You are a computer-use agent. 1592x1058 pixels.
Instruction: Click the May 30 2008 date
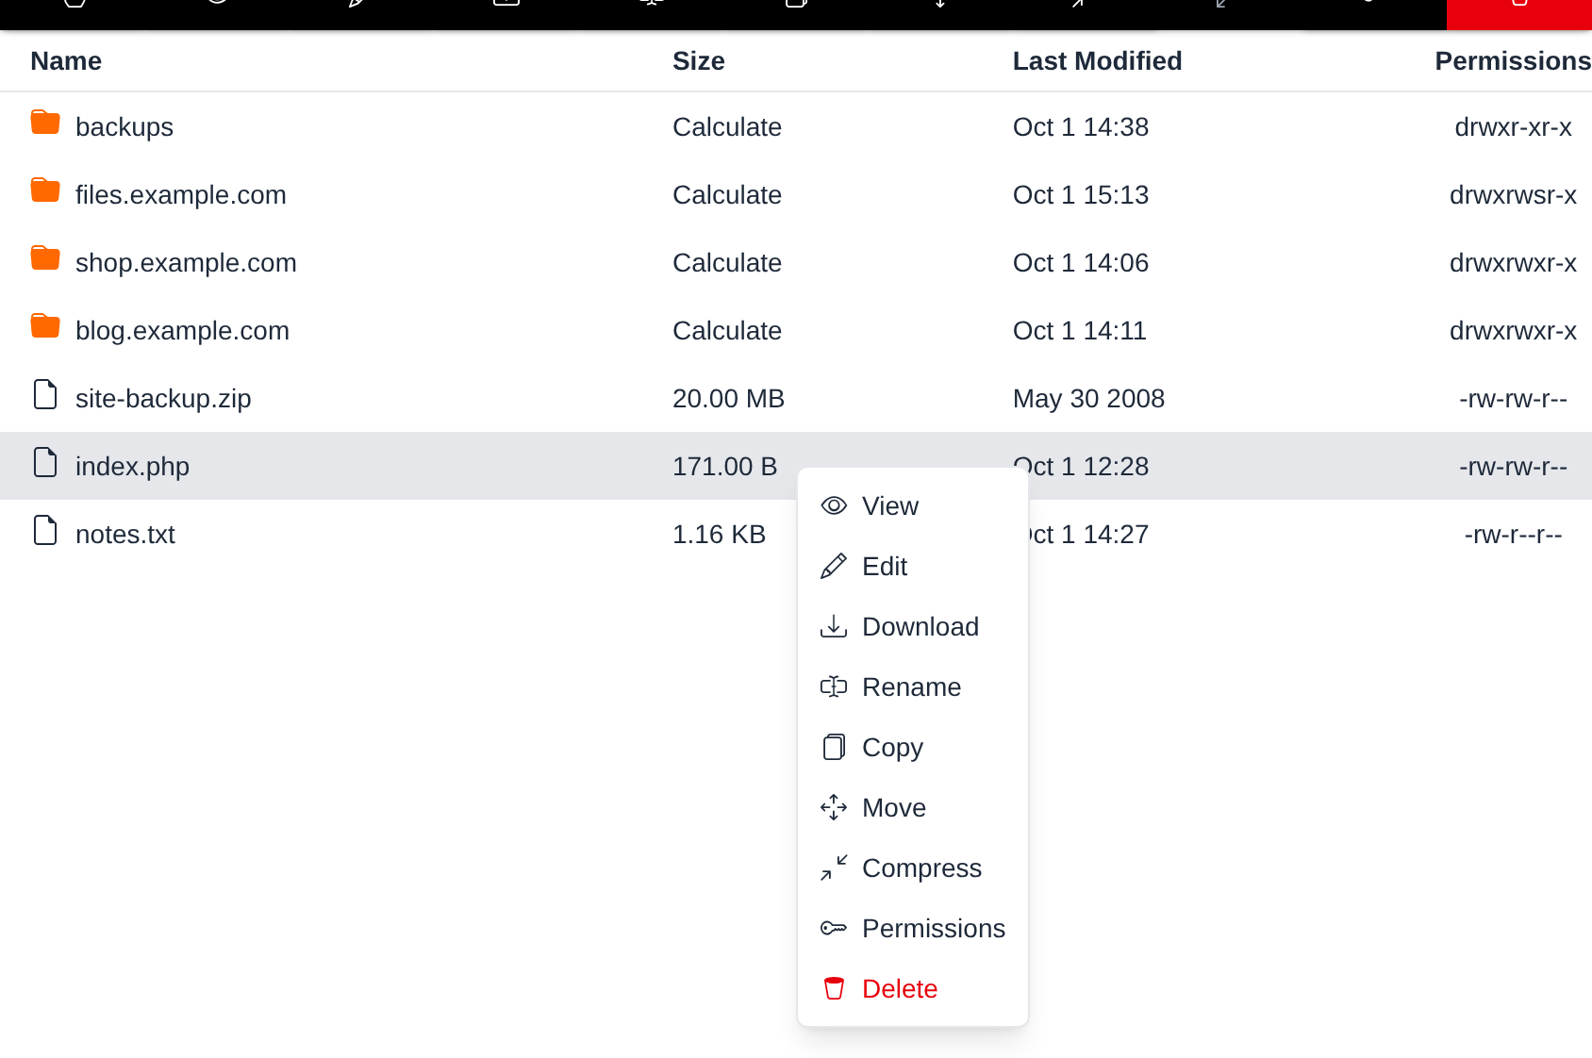1088,398
